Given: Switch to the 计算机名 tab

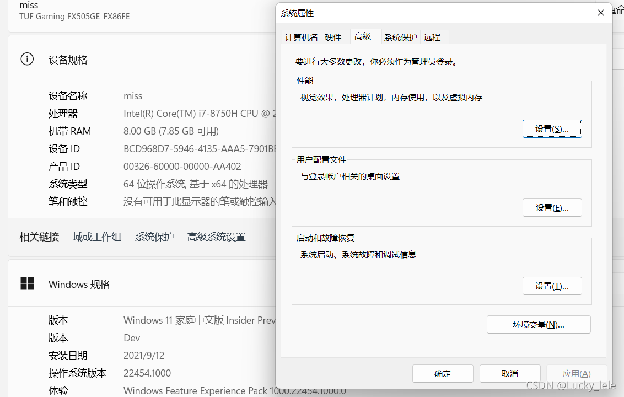Looking at the screenshot, I should pyautogui.click(x=302, y=37).
